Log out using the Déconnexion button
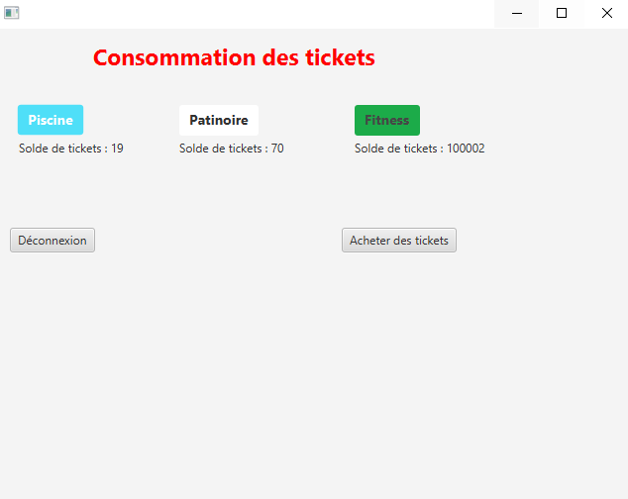Screen dimensions: 628x499 click(52, 241)
